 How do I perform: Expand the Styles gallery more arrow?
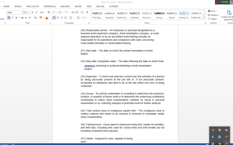pyautogui.click(x=204, y=18)
